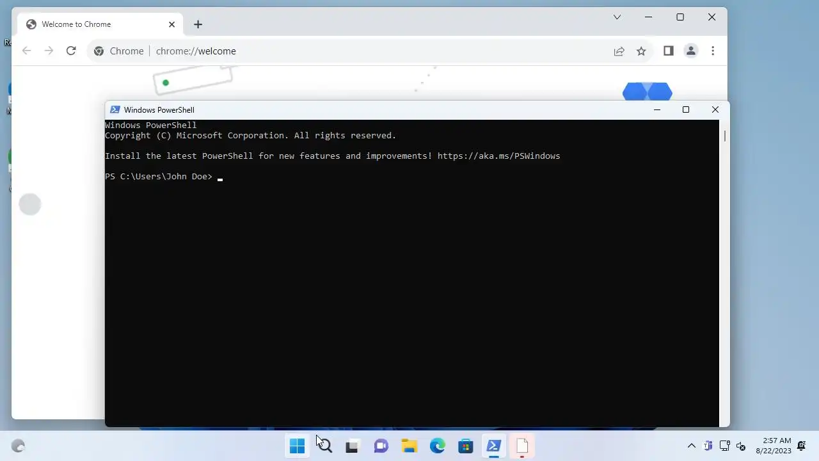
Task: Click the Chrome site info icon in address bar
Action: [x=99, y=51]
